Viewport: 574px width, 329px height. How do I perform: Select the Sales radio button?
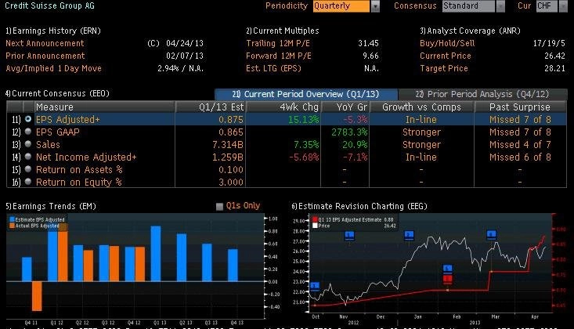(x=28, y=144)
